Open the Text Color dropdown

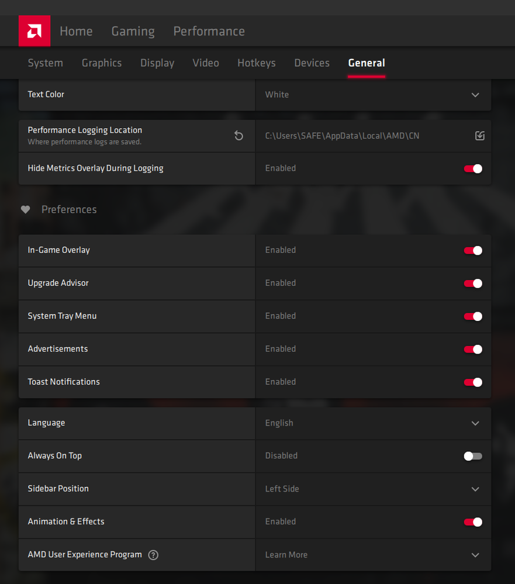(373, 95)
